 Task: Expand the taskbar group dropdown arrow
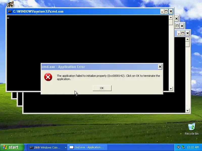pyautogui.click(x=66, y=147)
